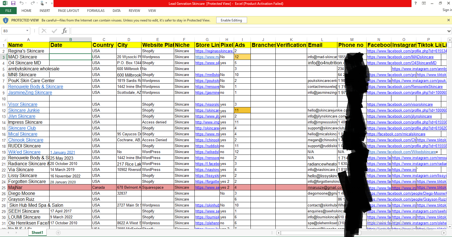Switch to the HOME ribbon tab
The width and height of the screenshot is (452, 237).
click(x=27, y=11)
